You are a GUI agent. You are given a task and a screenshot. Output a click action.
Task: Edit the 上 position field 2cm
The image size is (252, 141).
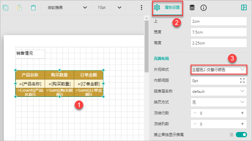point(218,21)
